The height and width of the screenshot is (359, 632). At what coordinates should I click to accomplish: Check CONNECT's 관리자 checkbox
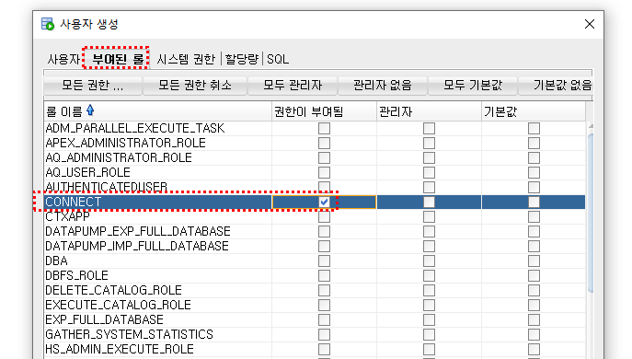pyautogui.click(x=429, y=203)
